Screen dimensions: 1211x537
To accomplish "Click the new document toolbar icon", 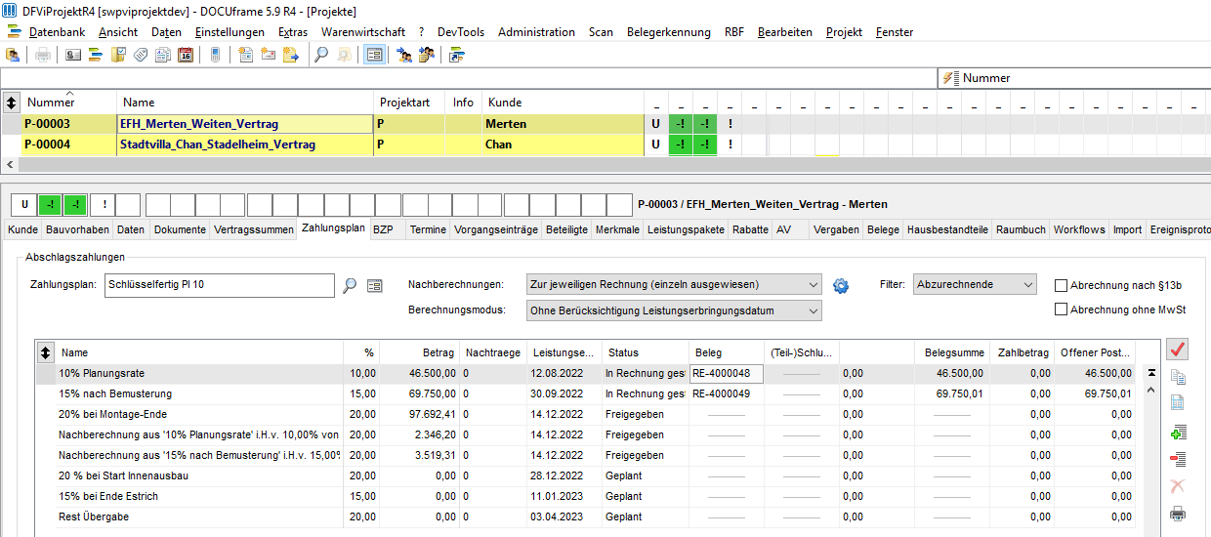I will (x=246, y=55).
